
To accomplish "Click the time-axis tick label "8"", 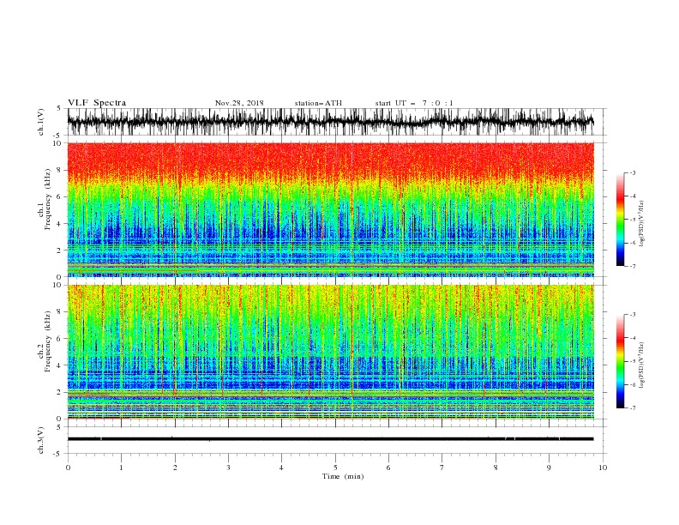I will (x=496, y=468).
